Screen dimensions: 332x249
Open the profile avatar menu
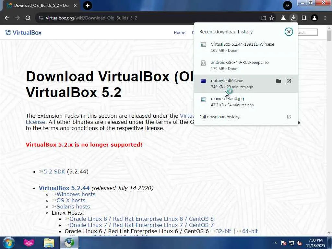(x=314, y=18)
